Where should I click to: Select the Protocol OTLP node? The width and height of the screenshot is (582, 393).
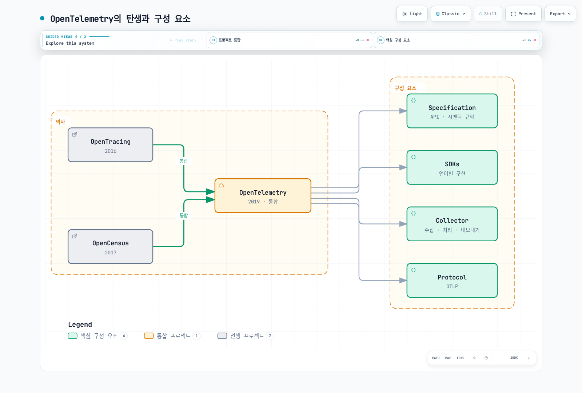452,281
